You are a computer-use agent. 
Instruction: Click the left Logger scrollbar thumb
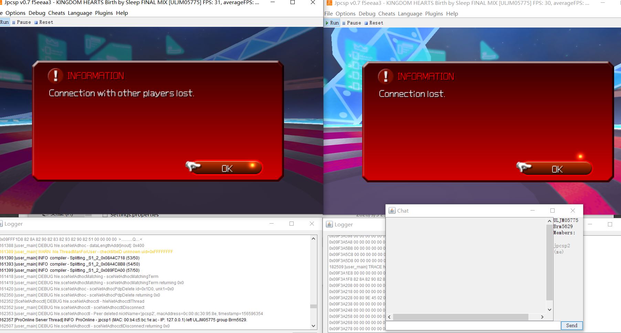click(313, 306)
